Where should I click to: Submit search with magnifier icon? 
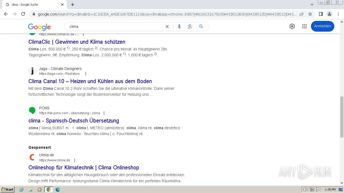tap(201, 27)
